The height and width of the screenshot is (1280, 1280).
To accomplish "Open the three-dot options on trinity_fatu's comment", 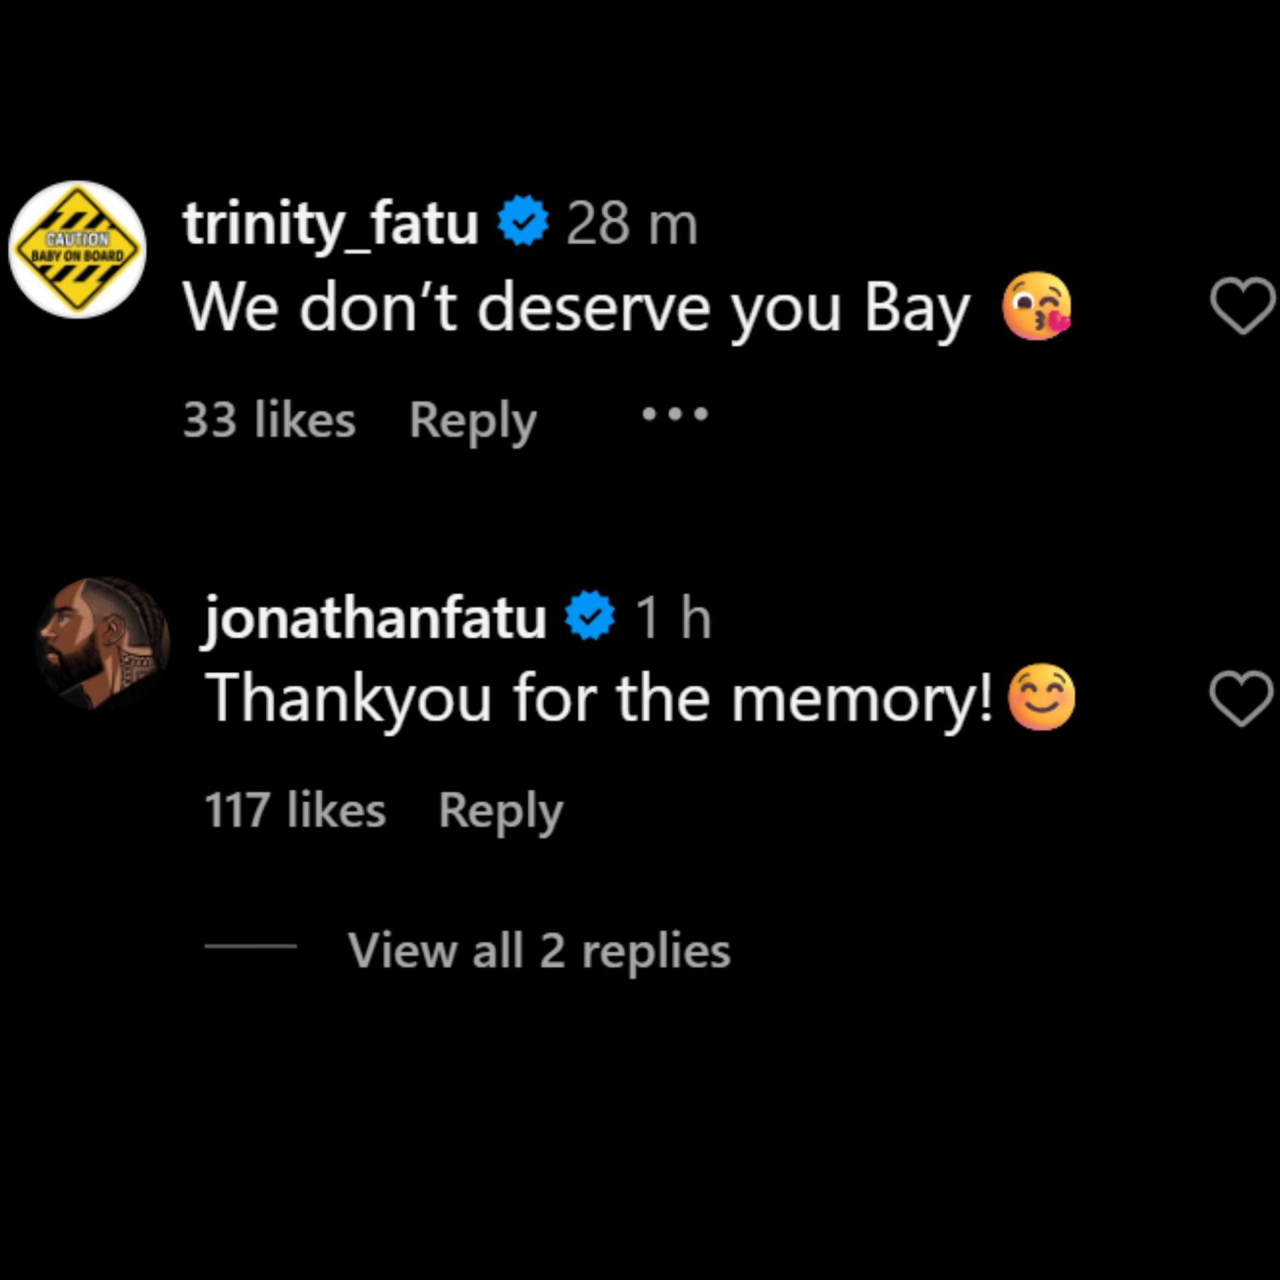I will (674, 415).
